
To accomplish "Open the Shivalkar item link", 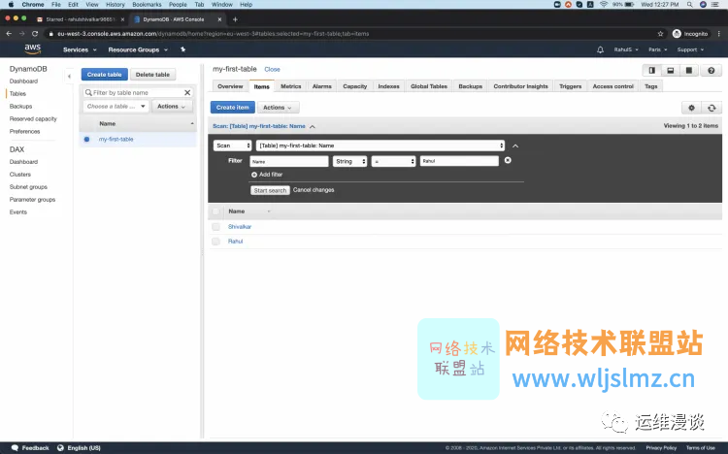I will (x=240, y=227).
